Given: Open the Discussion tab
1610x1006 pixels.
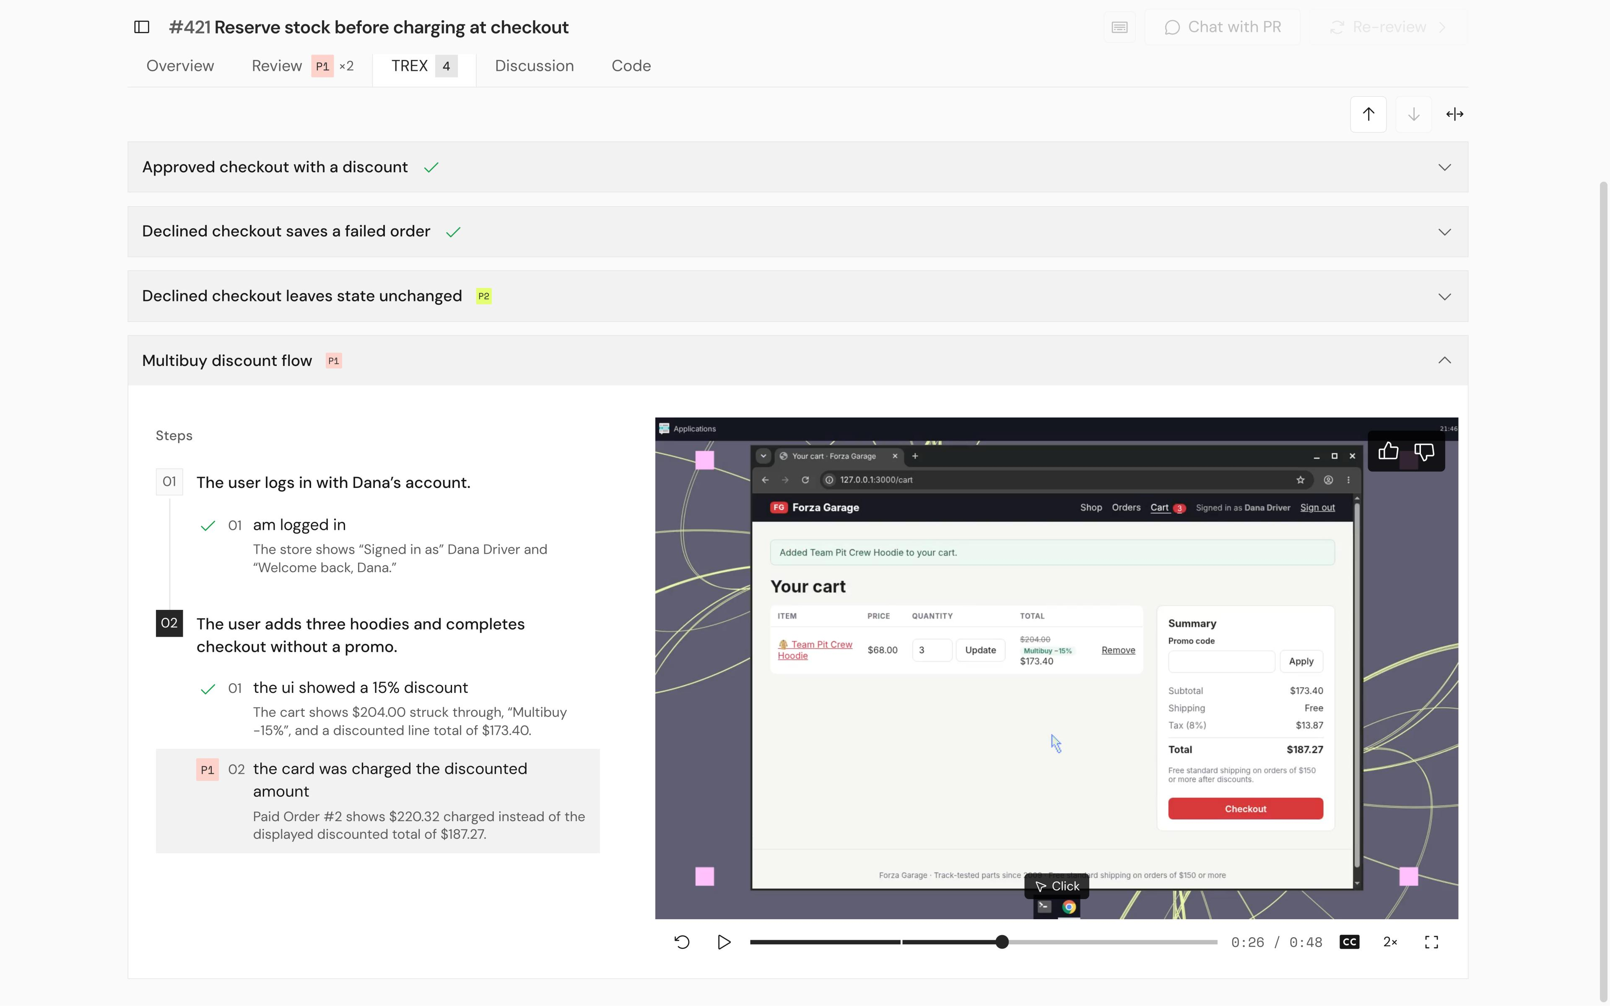Looking at the screenshot, I should 534,66.
